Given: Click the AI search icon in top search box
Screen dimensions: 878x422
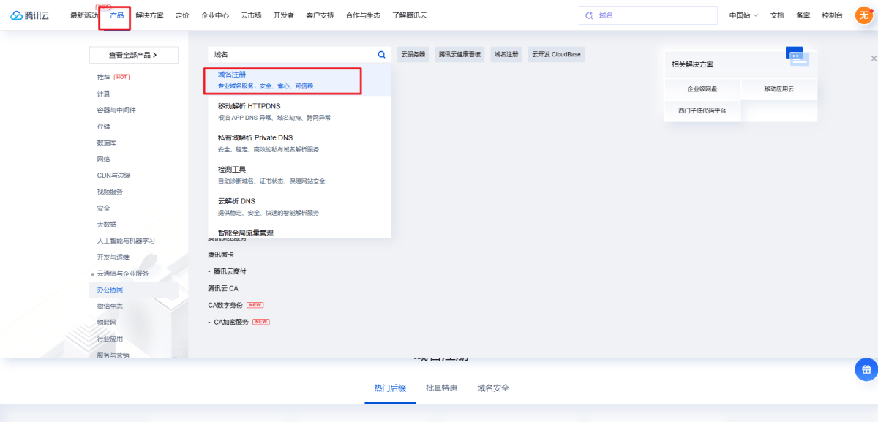Looking at the screenshot, I should [589, 15].
